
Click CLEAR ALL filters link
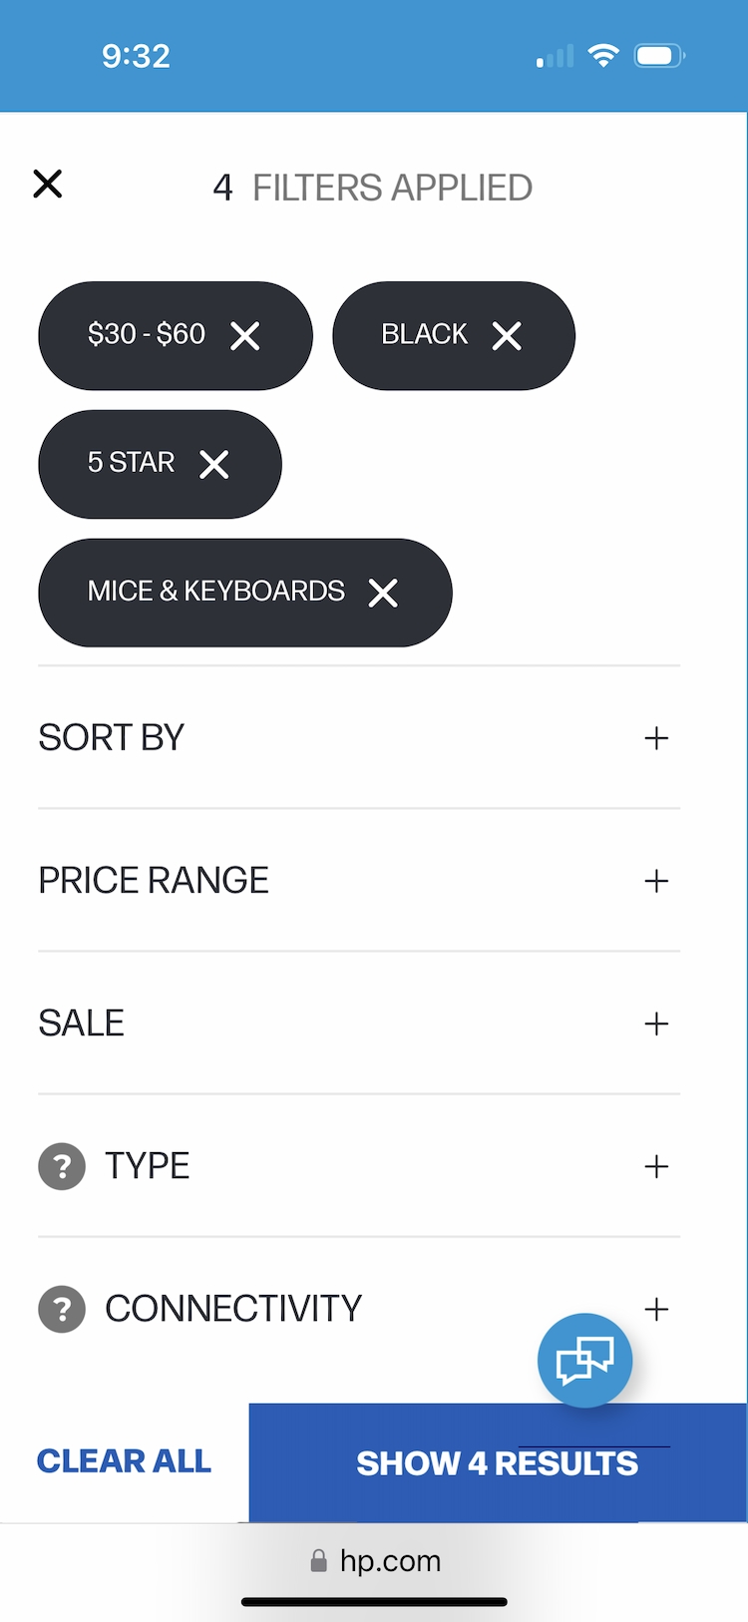click(x=125, y=1461)
